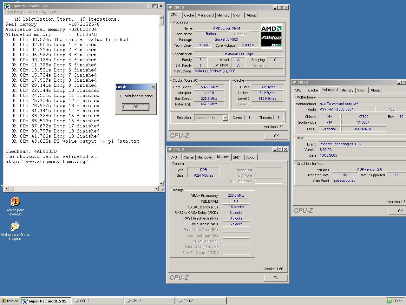Click OK in the Memory tab window
The height and width of the screenshot is (305, 406).
276,278
